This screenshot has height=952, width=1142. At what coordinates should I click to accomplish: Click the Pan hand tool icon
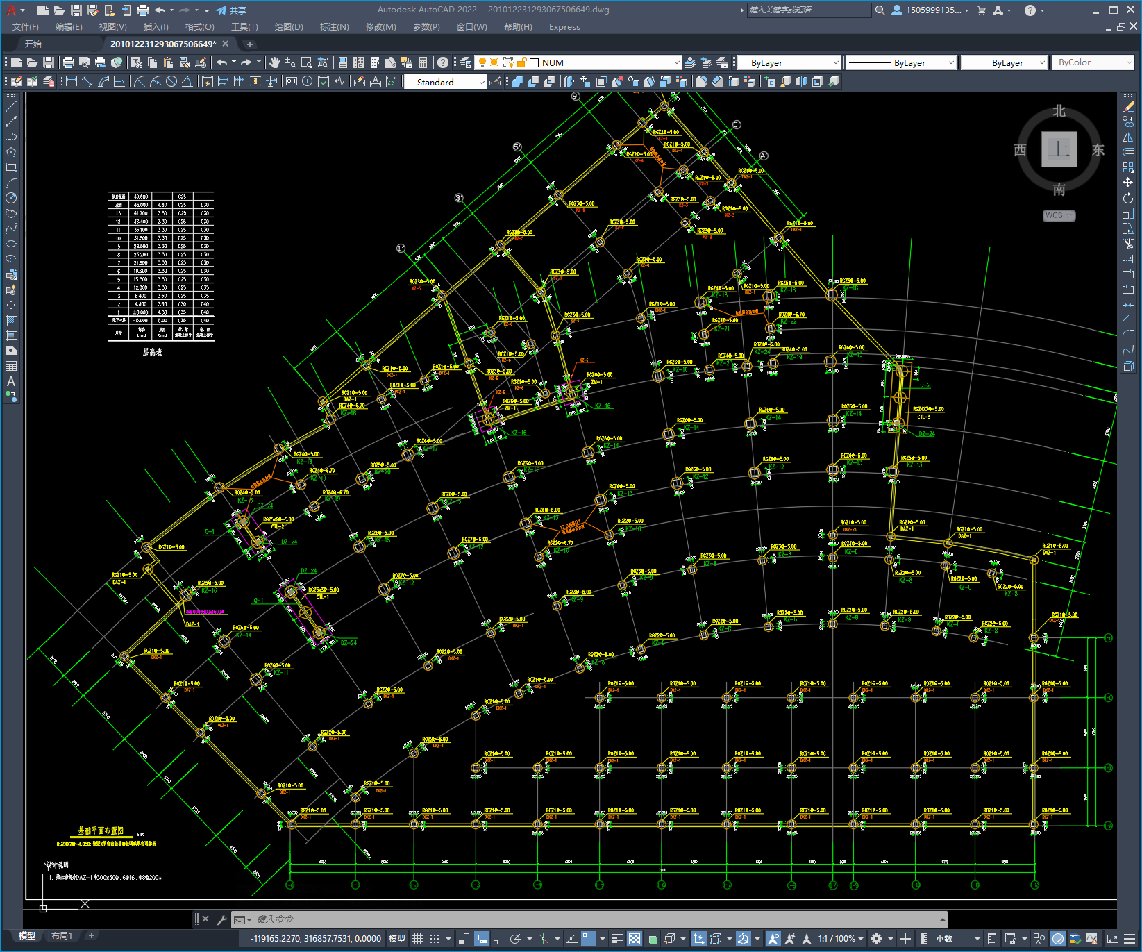tap(275, 62)
